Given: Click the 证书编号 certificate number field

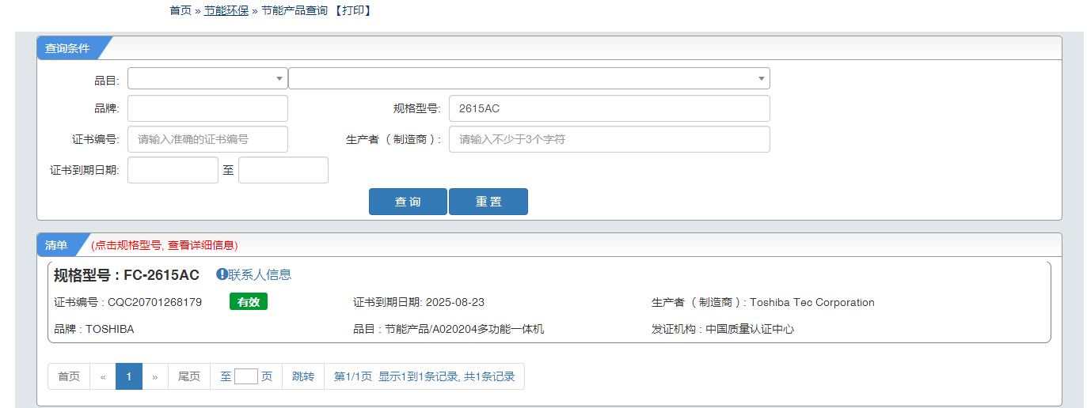Looking at the screenshot, I should click(207, 139).
